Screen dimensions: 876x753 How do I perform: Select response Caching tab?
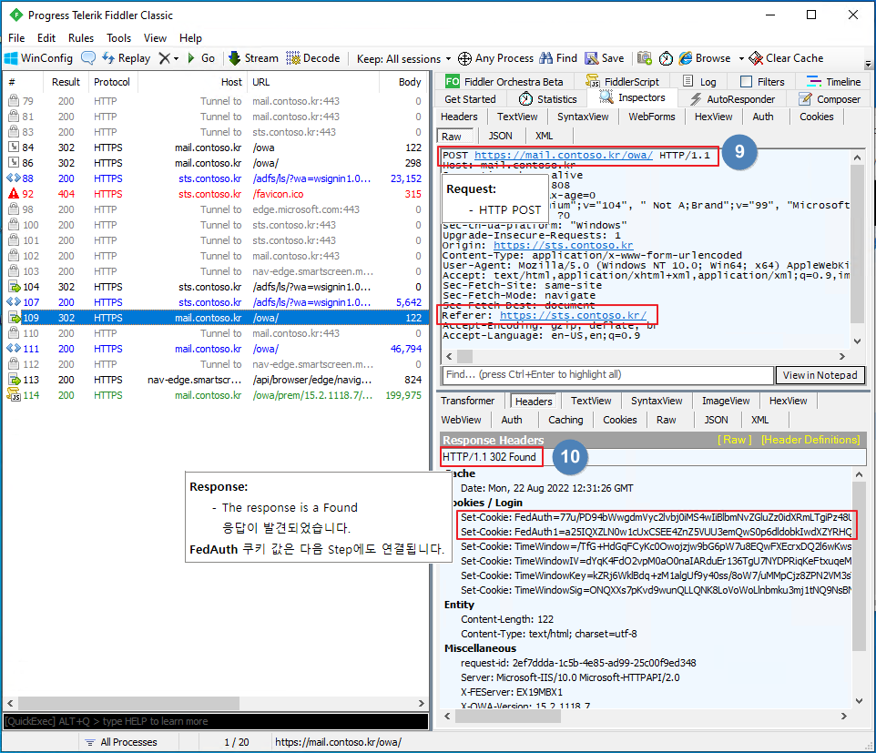tap(565, 420)
